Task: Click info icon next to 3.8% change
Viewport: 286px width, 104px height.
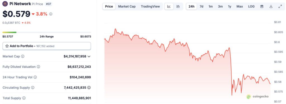Action: point(51,14)
